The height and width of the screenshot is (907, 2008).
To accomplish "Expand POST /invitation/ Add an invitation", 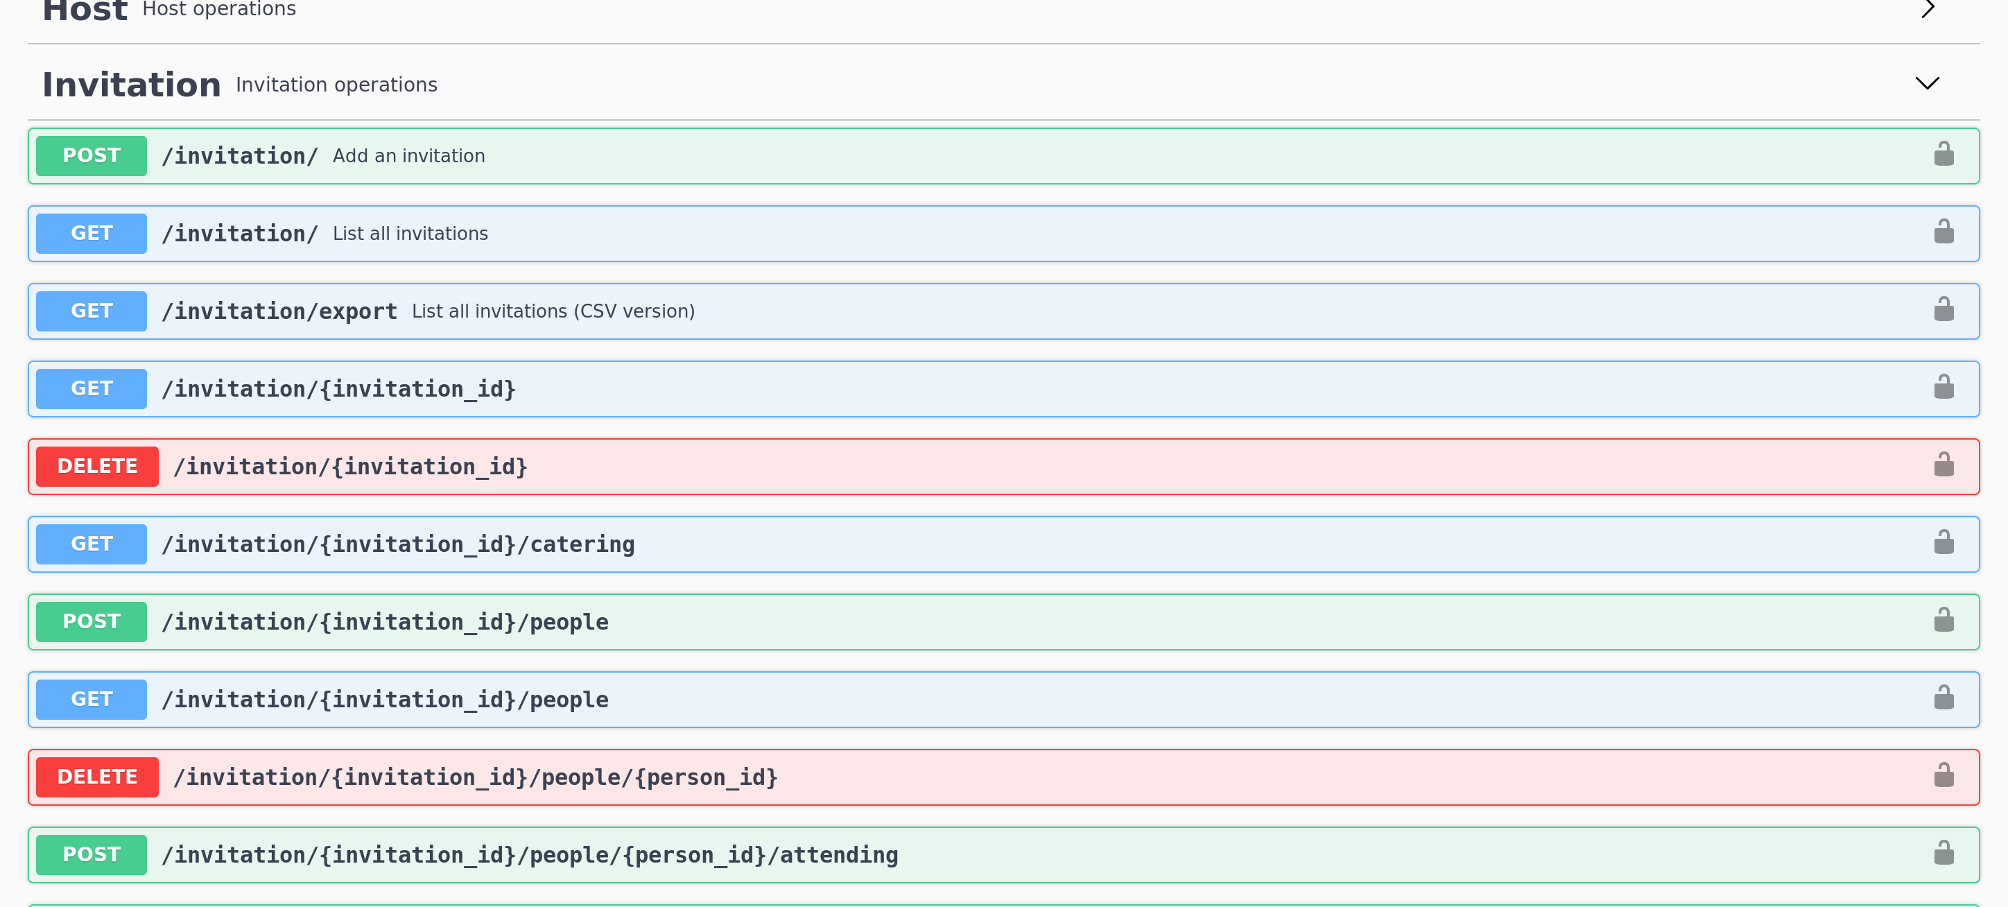I will coord(1003,156).
